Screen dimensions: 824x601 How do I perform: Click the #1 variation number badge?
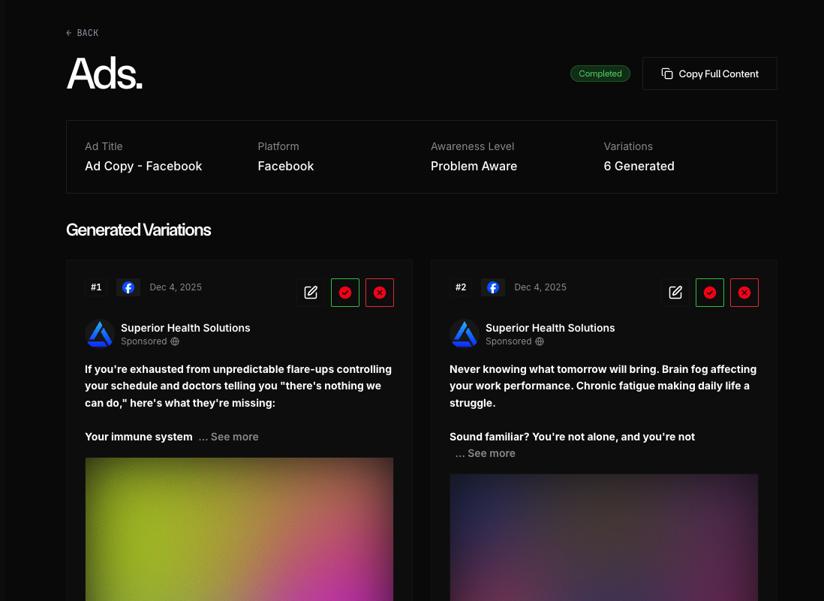pyautogui.click(x=96, y=287)
